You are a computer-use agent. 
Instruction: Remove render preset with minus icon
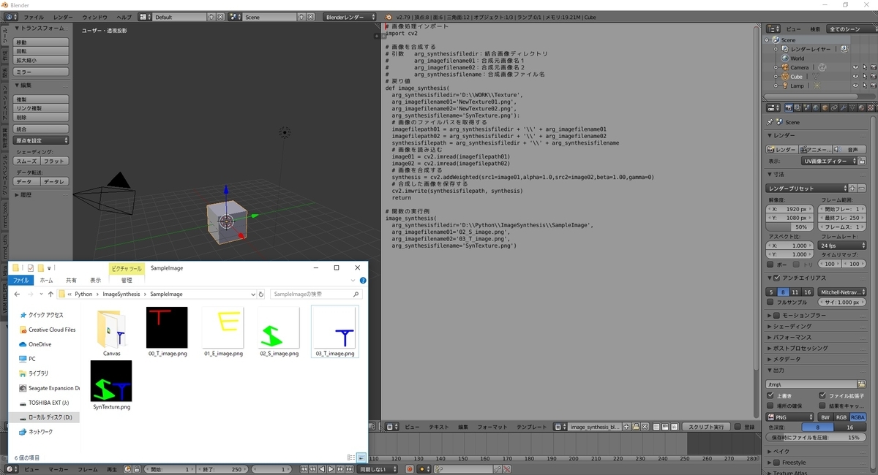862,189
